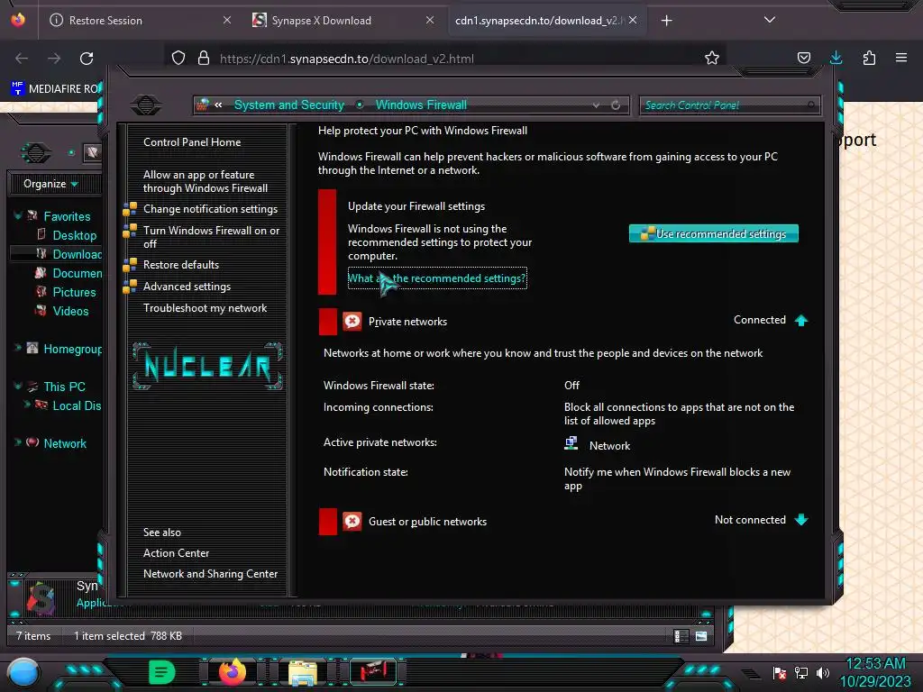923x692 pixels.
Task: Select Downloads in Explorer favorites
Action: [x=78, y=254]
